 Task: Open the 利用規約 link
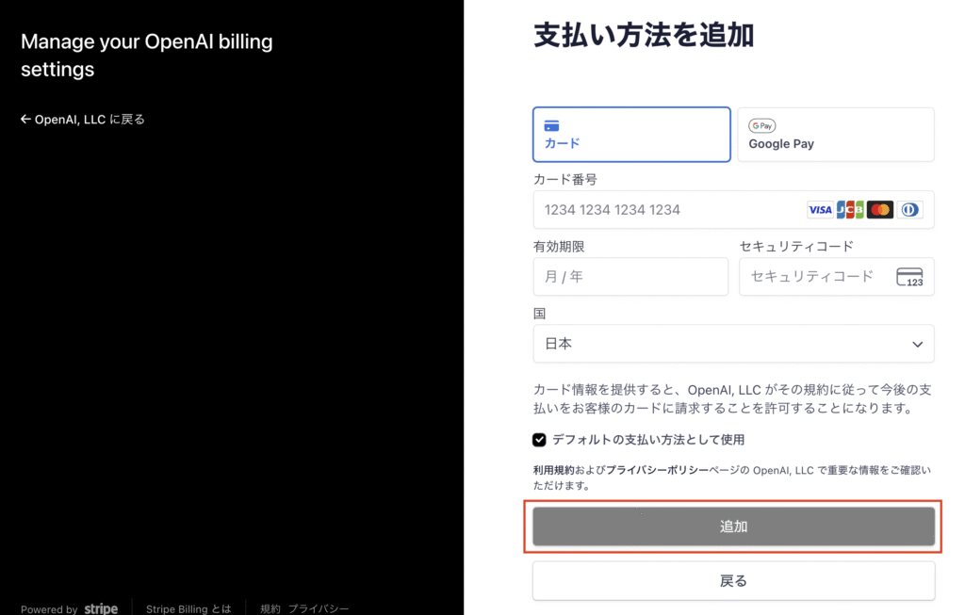click(x=553, y=471)
